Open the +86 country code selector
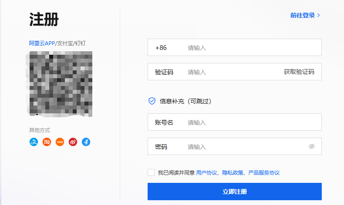The image size is (344, 205). (161, 48)
